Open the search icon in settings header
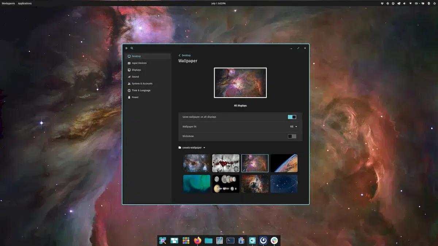Viewport: 438px width, 246px height. [x=132, y=48]
